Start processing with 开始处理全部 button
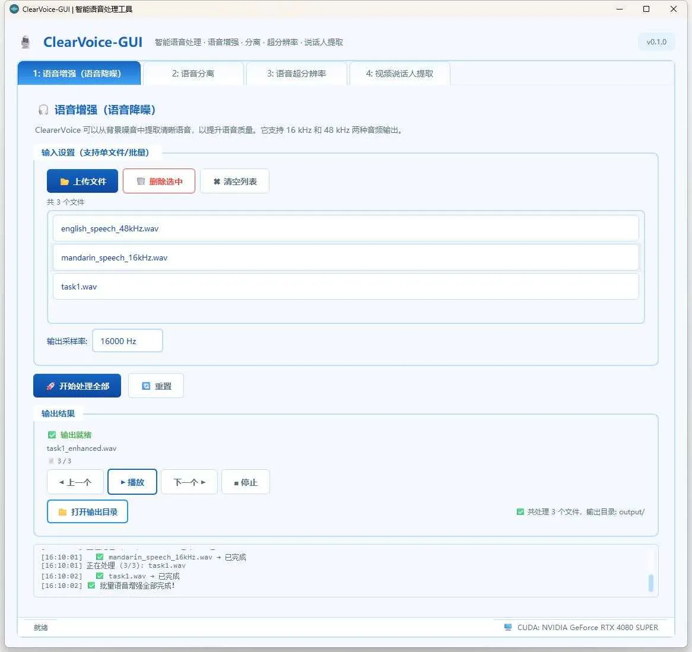This screenshot has height=652, width=692. point(77,386)
